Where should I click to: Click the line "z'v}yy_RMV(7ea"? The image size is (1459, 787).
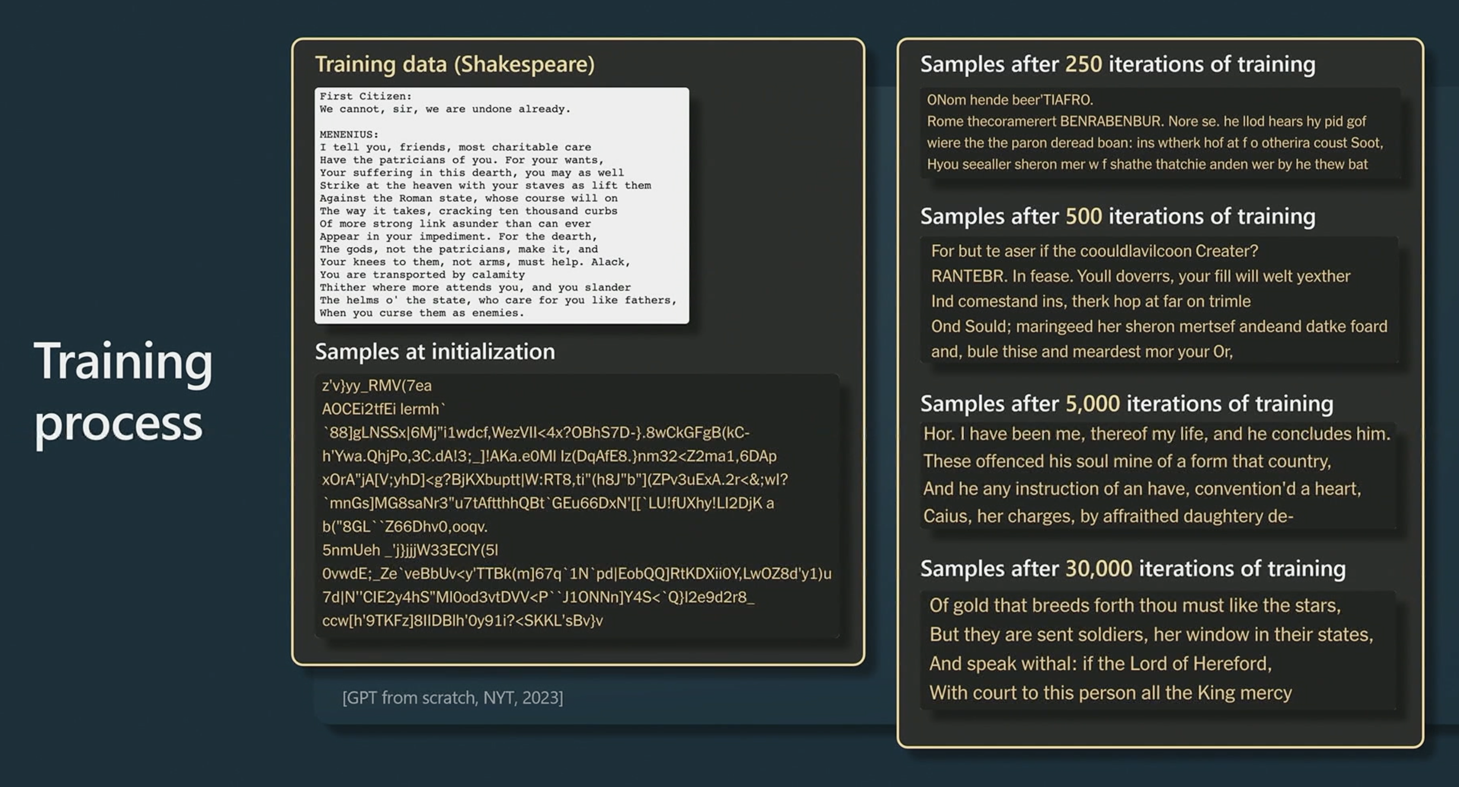tap(377, 386)
